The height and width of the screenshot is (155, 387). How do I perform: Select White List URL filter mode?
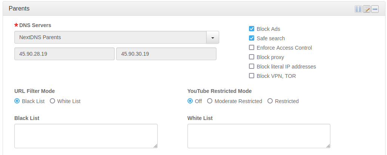(52, 101)
